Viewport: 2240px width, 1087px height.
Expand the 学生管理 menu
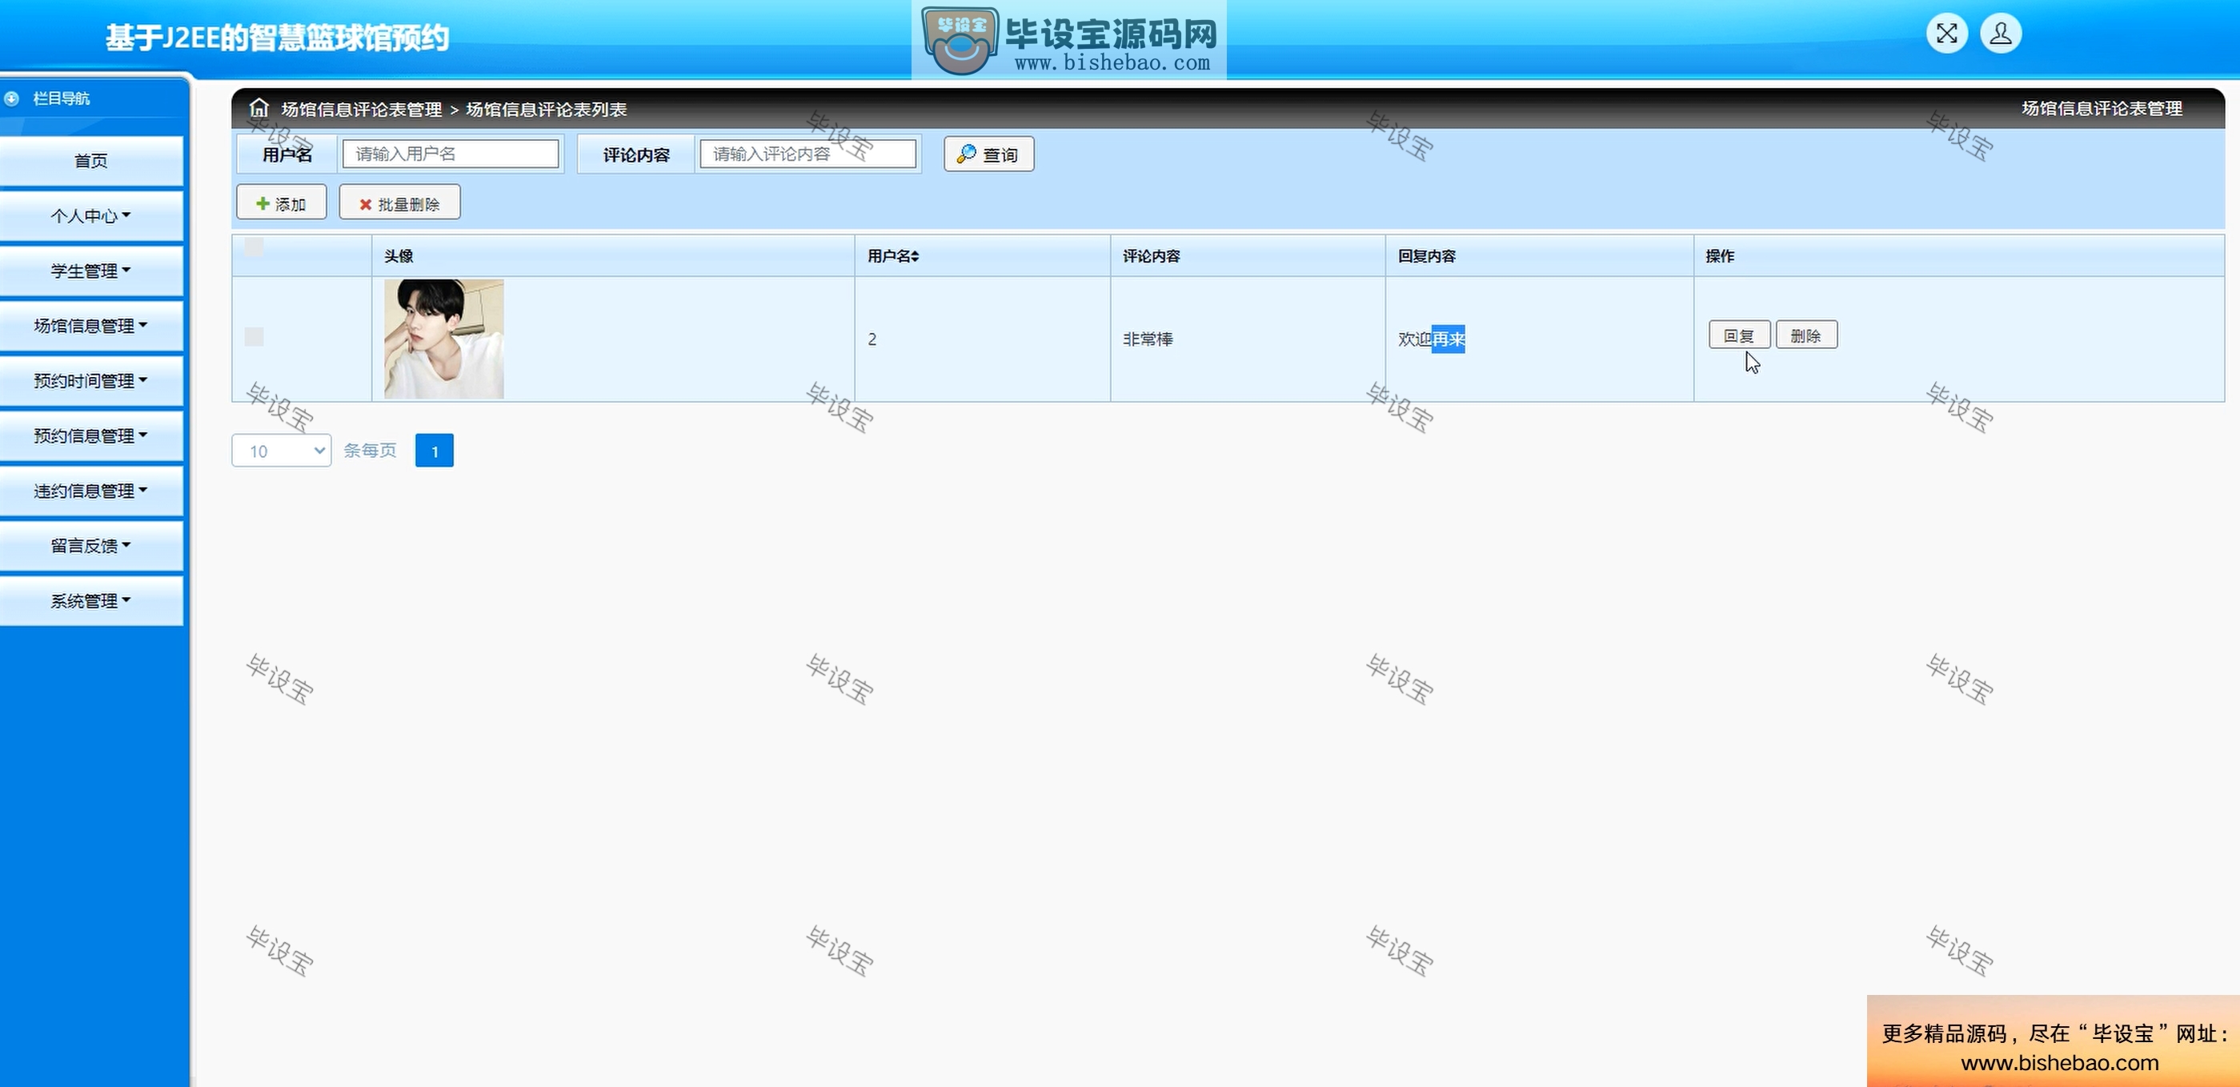click(x=91, y=271)
